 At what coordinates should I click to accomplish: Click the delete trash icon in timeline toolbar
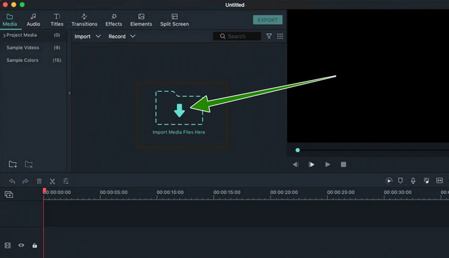click(x=39, y=181)
